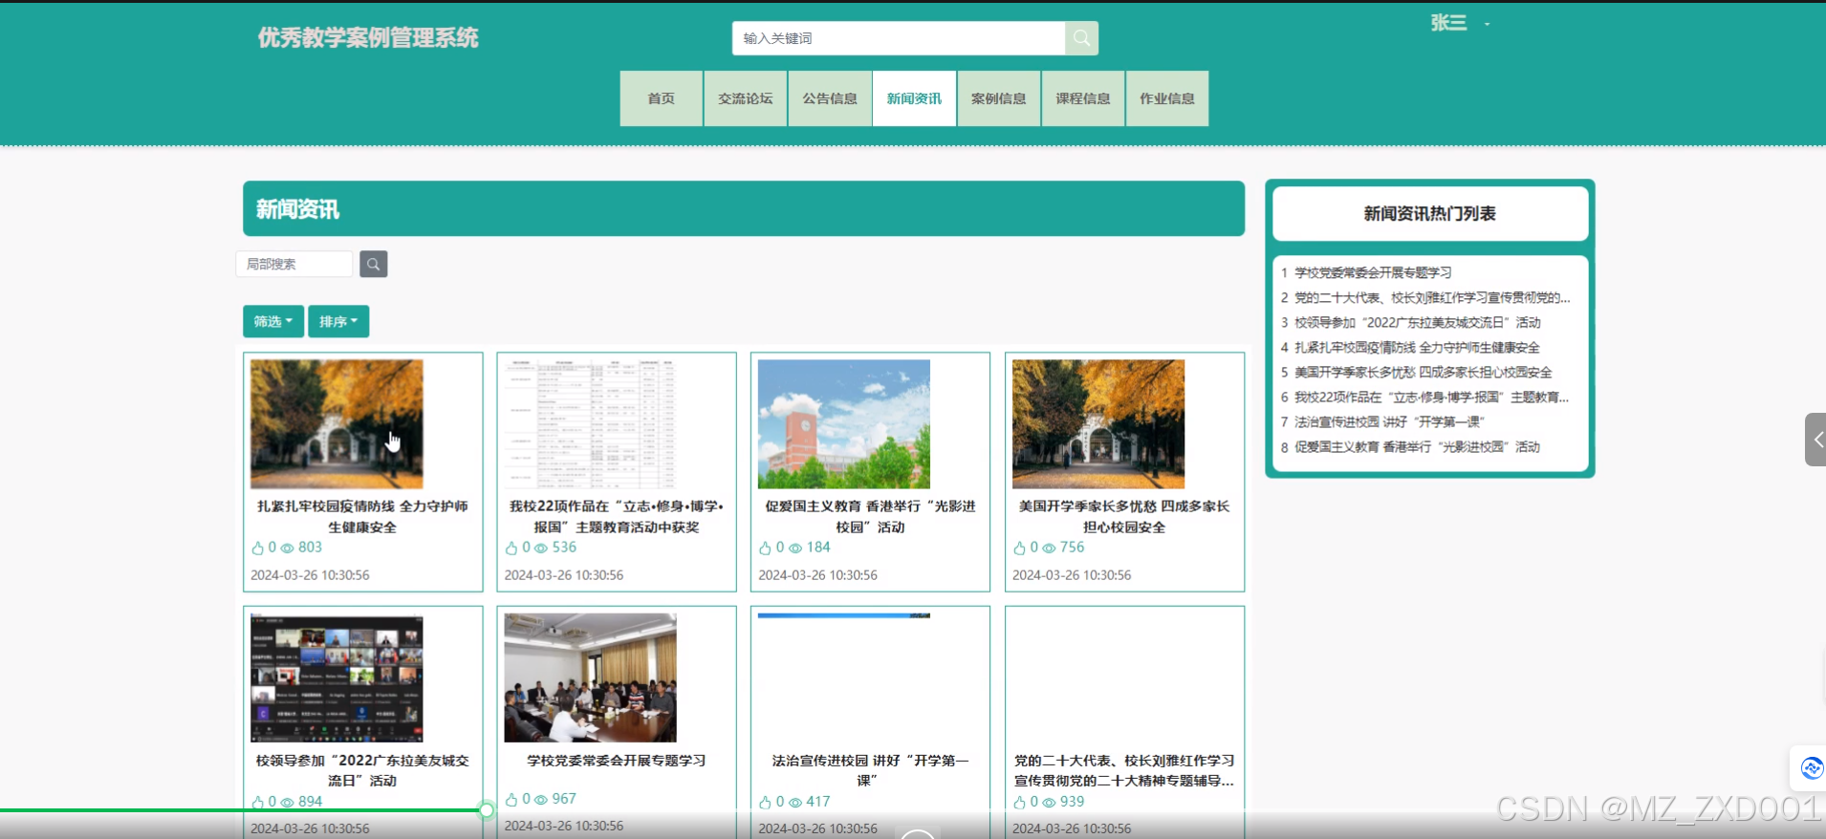Click the like icon on 我校22项作品 card
The image size is (1826, 839).
point(511,549)
